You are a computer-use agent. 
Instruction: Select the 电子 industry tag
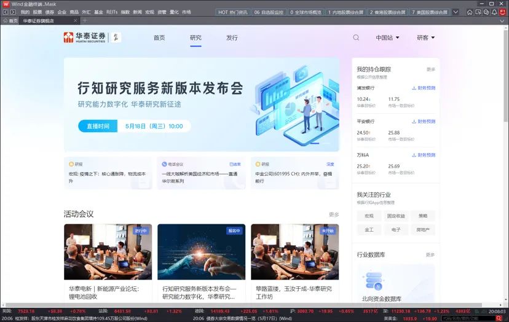(396, 230)
